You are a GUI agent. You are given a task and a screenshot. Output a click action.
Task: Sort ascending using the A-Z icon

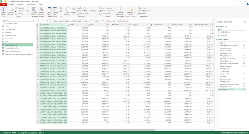point(61,8)
